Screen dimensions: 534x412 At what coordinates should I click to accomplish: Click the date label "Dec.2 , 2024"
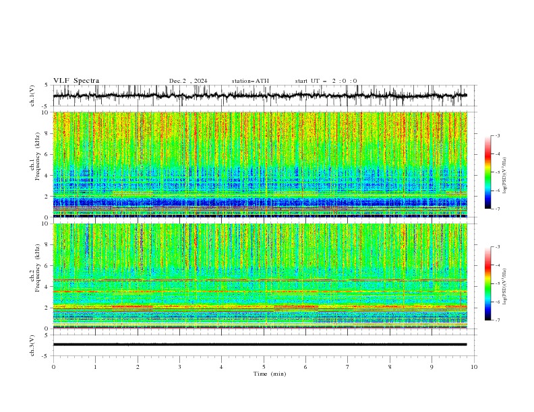(188, 81)
